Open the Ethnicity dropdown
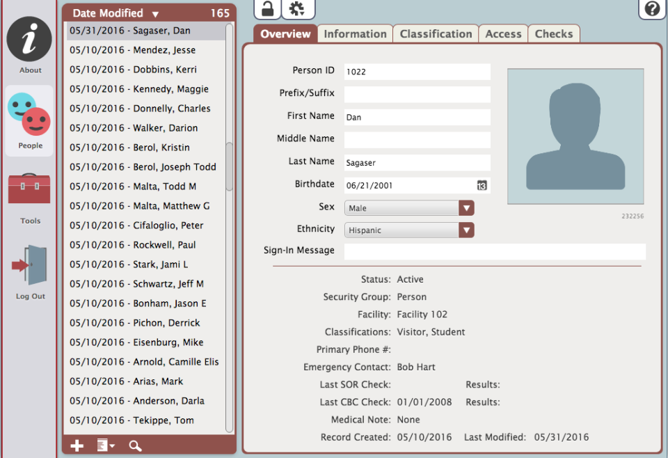Image resolution: width=668 pixels, height=458 pixels. point(466,230)
